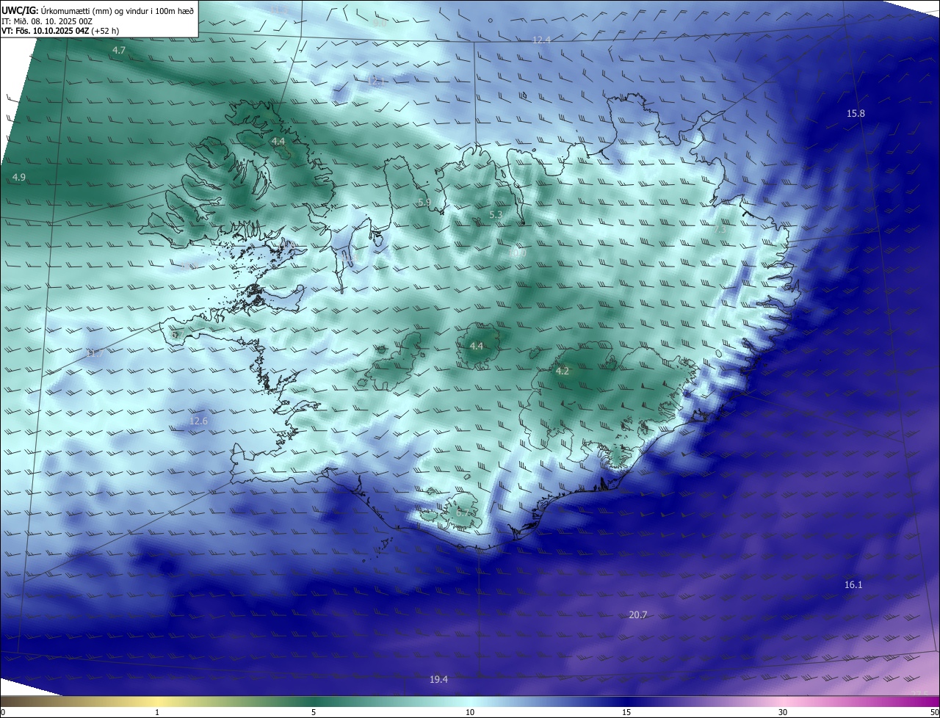Click the colorbar tick label 10
The width and height of the screenshot is (940, 718).
[x=470, y=712]
